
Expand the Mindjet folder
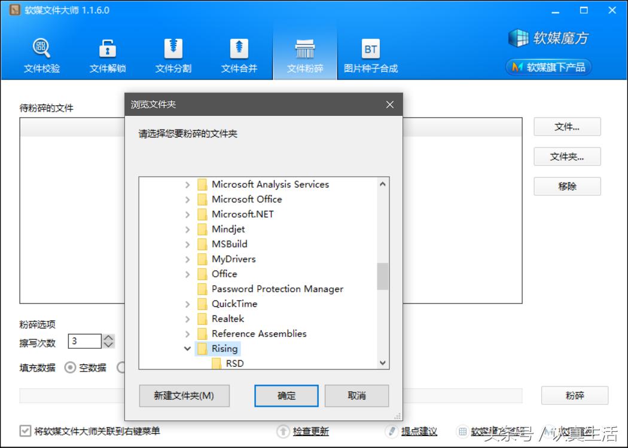[x=187, y=229]
